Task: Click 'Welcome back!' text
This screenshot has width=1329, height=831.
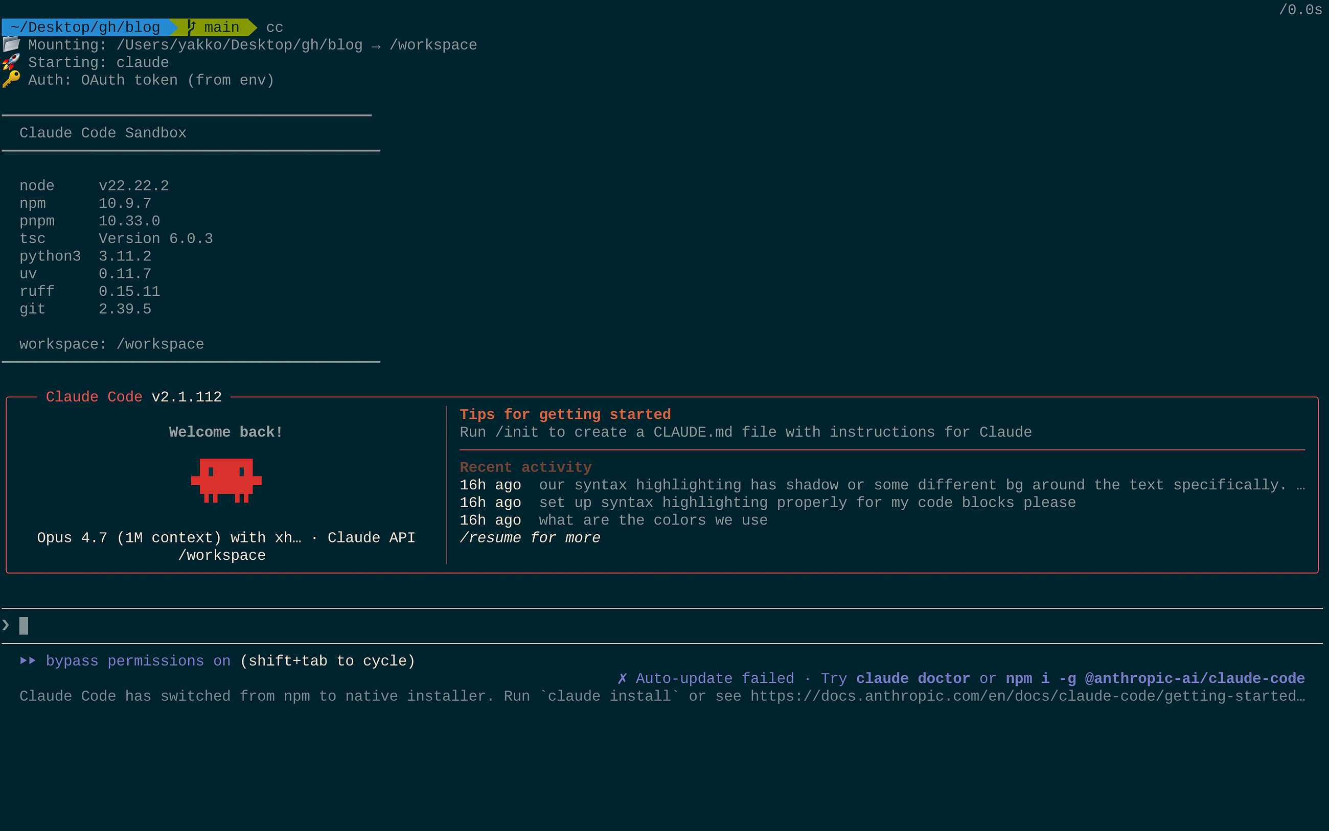Action: tap(226, 432)
